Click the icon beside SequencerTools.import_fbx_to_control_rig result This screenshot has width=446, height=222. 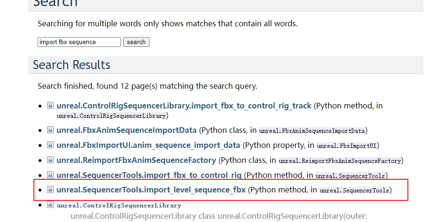coord(50,175)
